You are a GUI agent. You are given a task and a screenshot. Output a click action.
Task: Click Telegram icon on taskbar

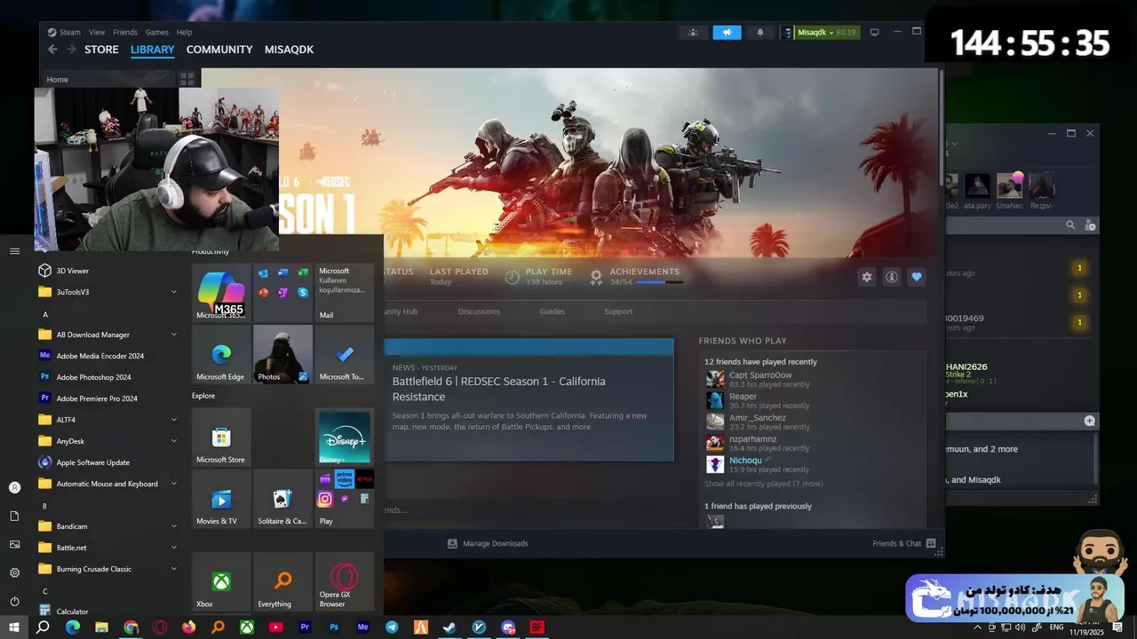pos(392,627)
